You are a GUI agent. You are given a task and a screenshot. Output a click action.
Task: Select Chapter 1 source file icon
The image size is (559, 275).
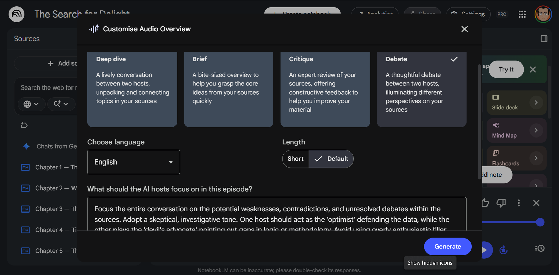coord(25,167)
